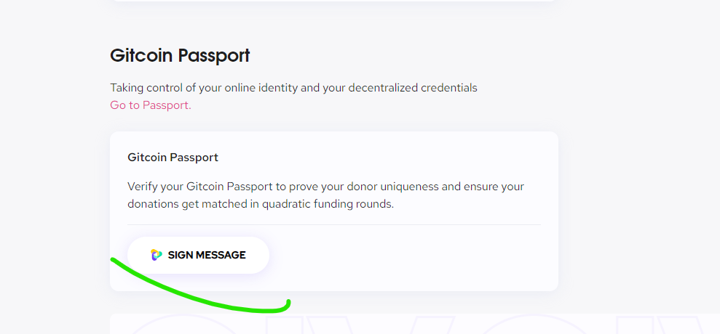Open the Go to Passport link
The width and height of the screenshot is (720, 334).
click(x=150, y=105)
